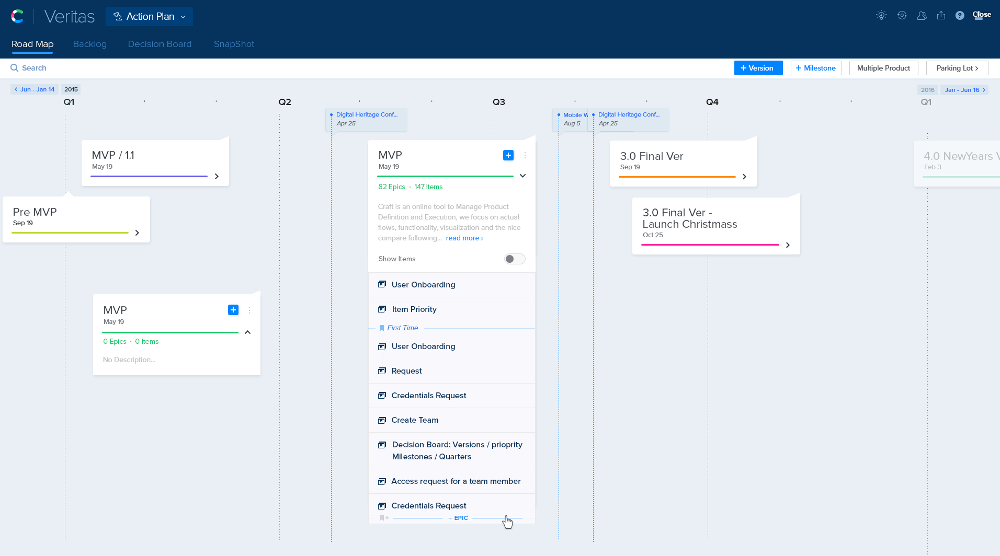The image size is (1000, 556).
Task: Click the blue plus icon on expanded MVP card
Action: click(508, 155)
